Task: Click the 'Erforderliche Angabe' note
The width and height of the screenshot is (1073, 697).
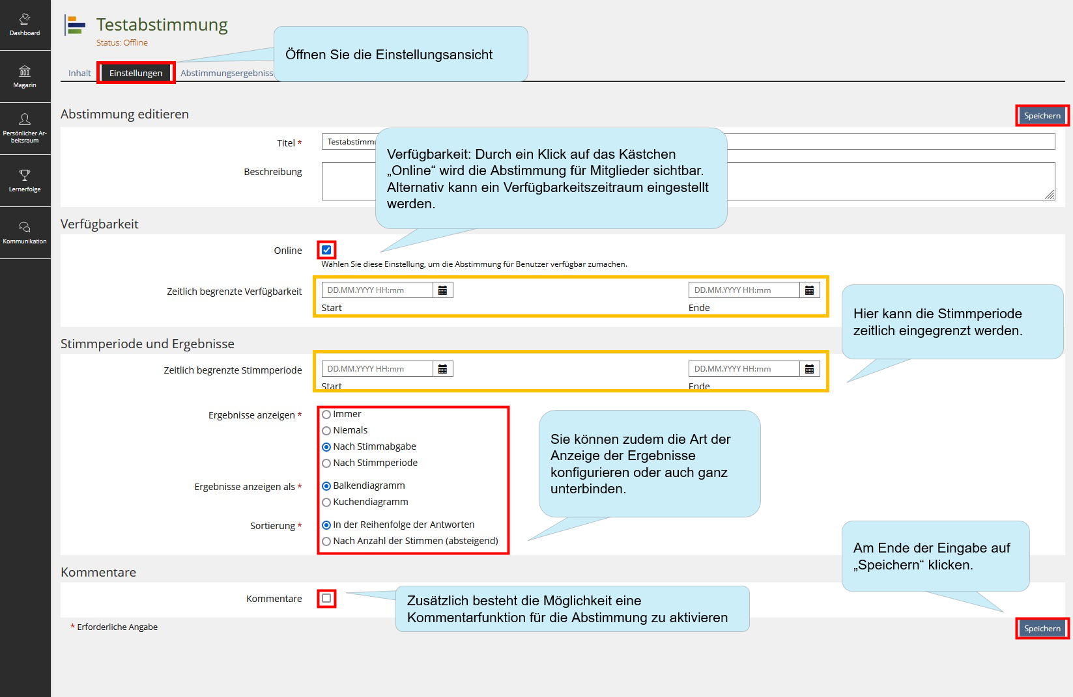Action: click(x=117, y=627)
